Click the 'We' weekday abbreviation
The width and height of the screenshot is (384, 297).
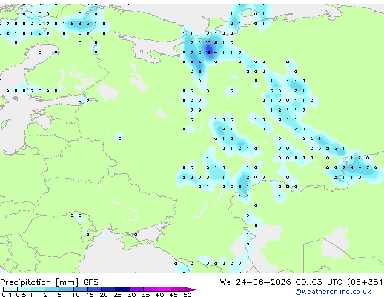[225, 282]
